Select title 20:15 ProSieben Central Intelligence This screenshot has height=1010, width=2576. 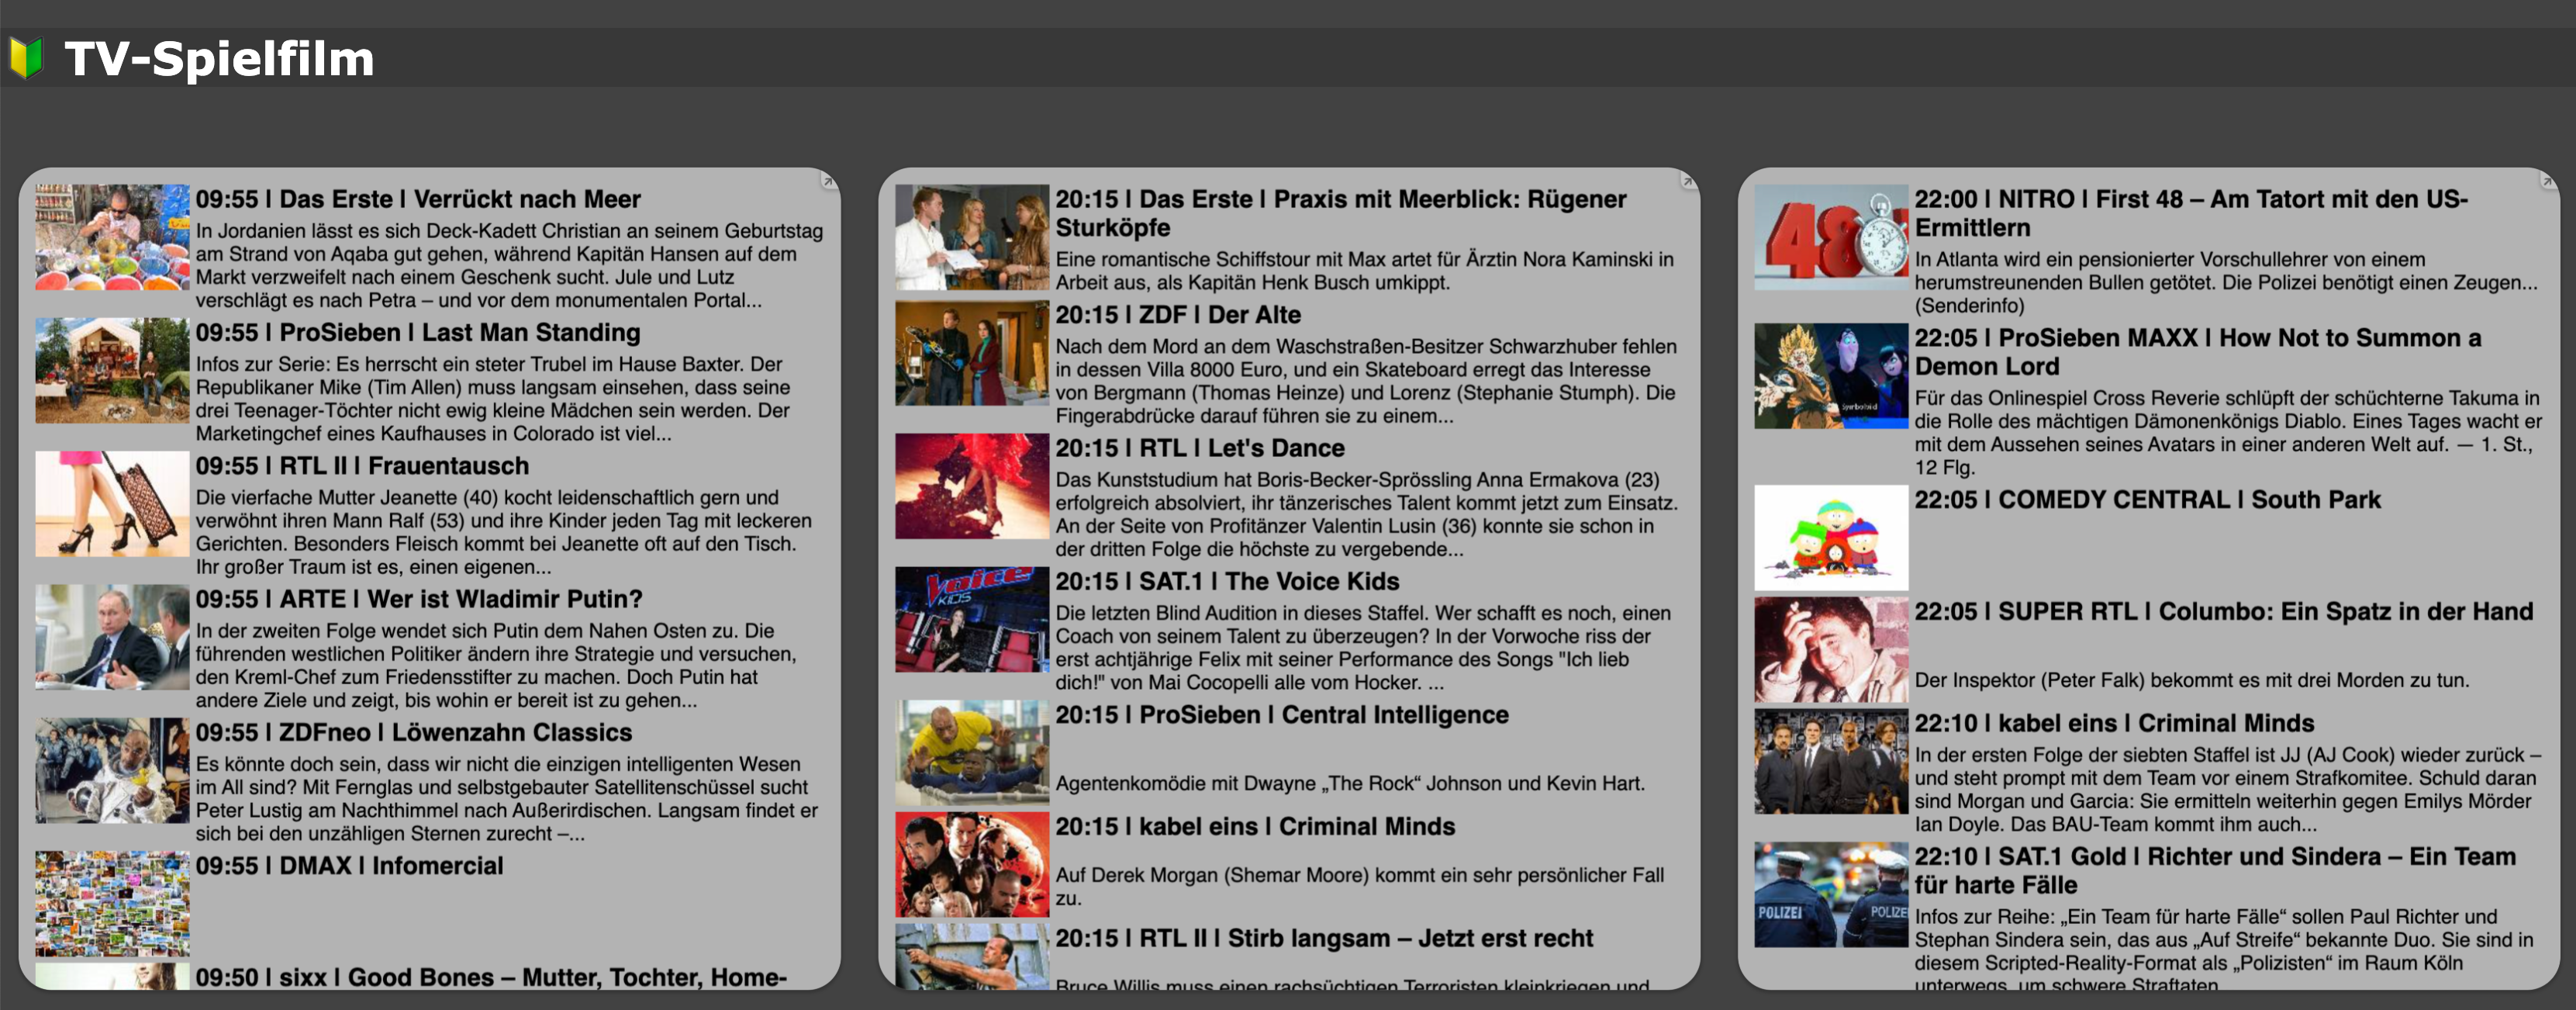(1282, 714)
